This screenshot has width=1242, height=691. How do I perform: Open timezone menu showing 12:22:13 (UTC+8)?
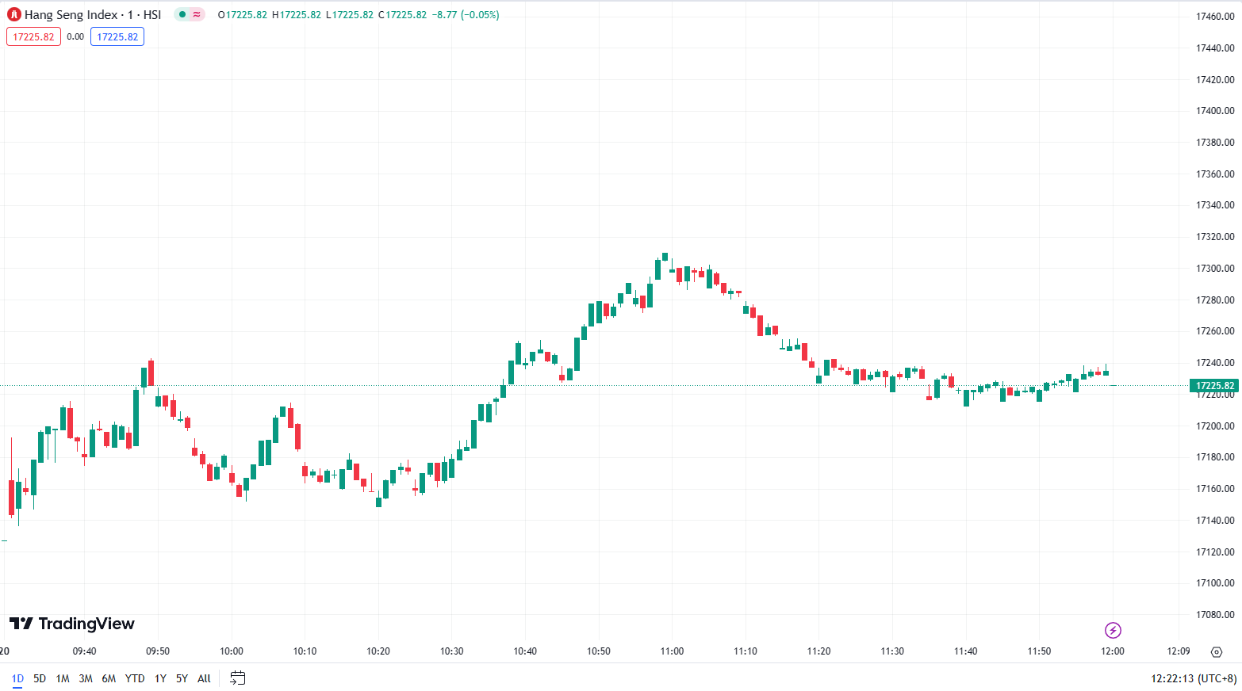click(x=1194, y=678)
